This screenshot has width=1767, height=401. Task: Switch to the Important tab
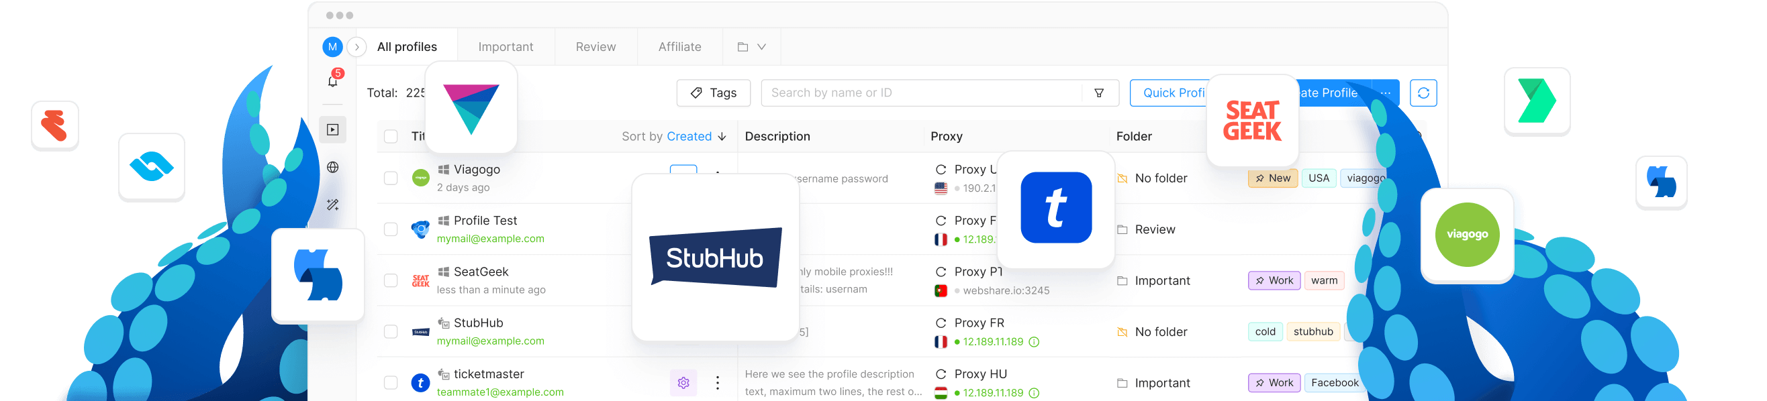tap(506, 47)
